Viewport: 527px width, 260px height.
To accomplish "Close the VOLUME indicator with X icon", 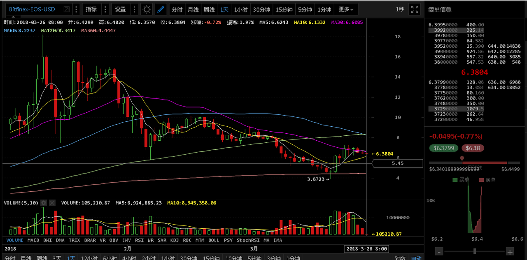I will pos(52,203).
